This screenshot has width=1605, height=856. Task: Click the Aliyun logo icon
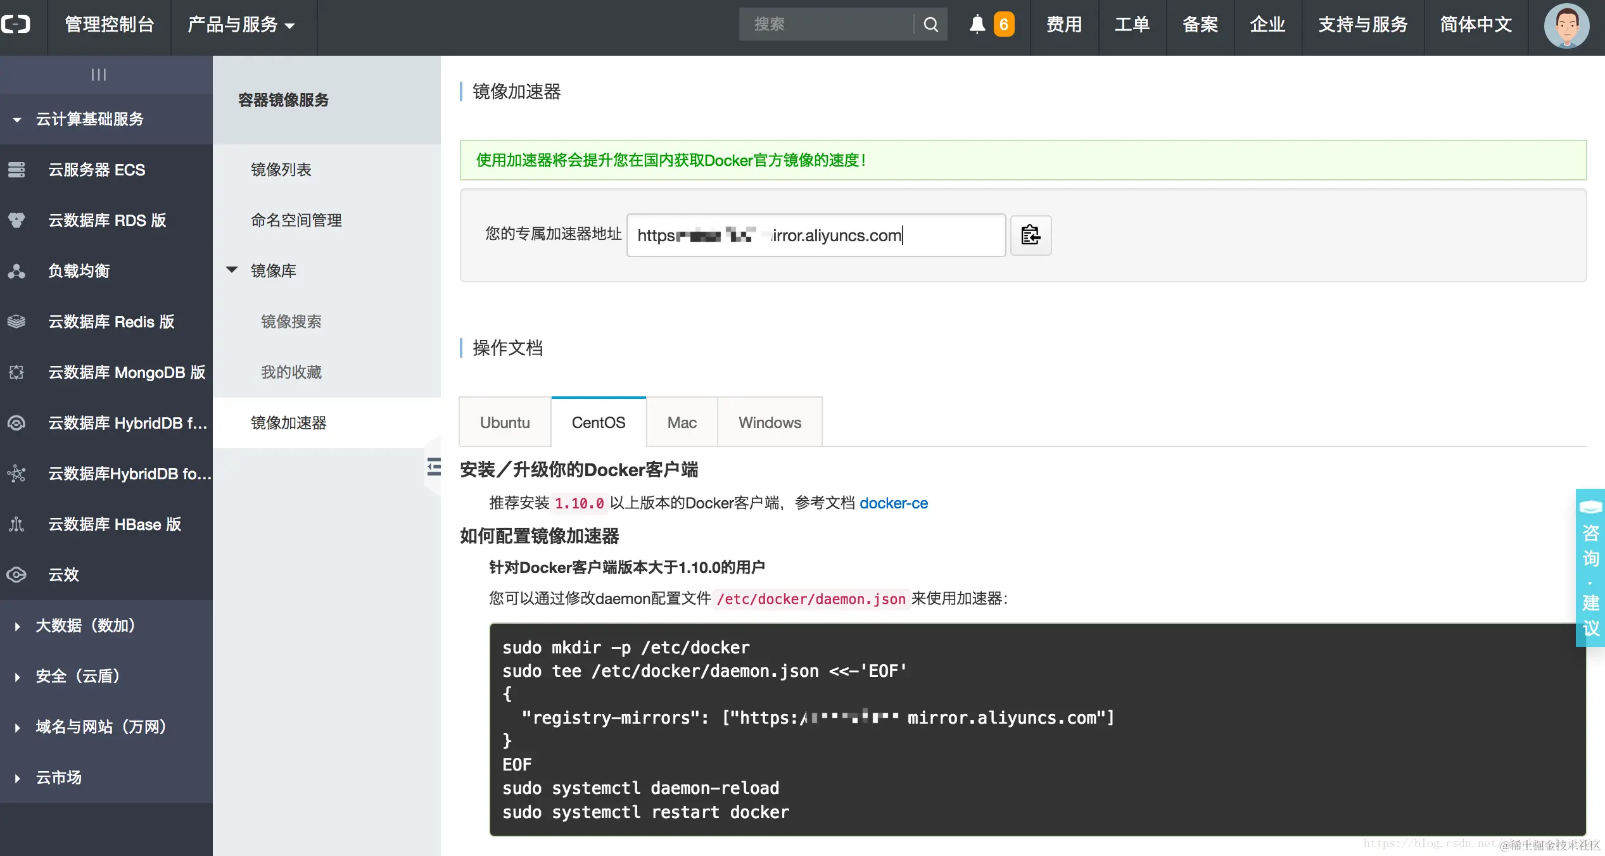coord(16,24)
